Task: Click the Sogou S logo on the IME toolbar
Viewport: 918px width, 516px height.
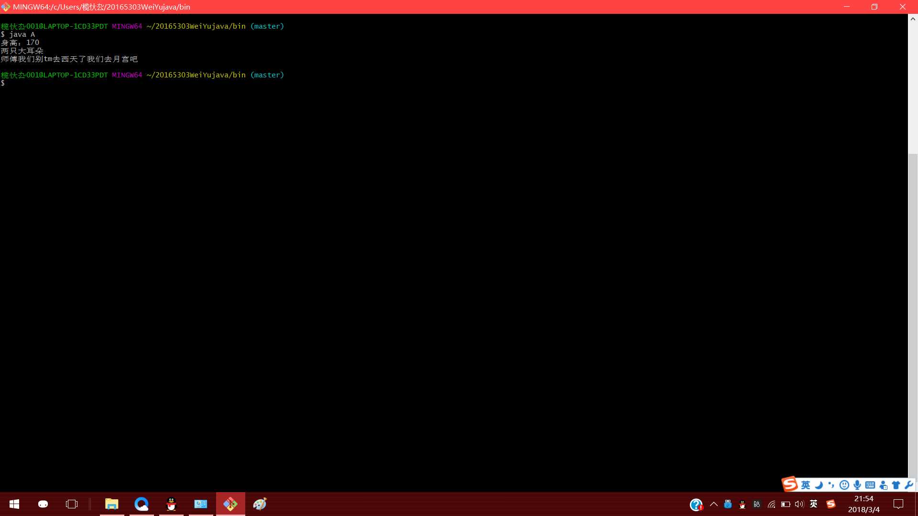Action: pos(790,484)
